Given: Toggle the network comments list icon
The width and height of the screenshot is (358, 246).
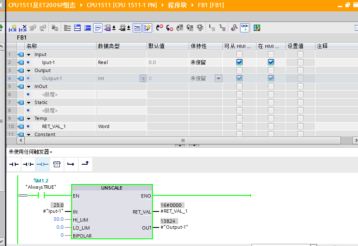Looking at the screenshot, I should click(137, 28).
